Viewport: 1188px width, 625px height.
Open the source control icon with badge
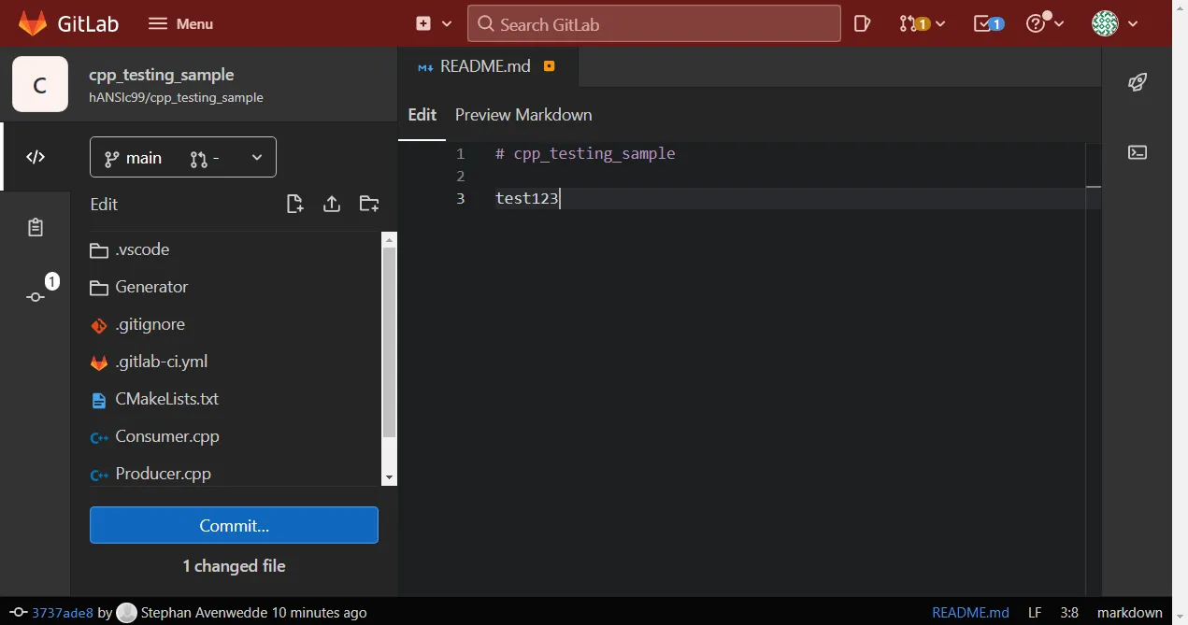(x=35, y=295)
